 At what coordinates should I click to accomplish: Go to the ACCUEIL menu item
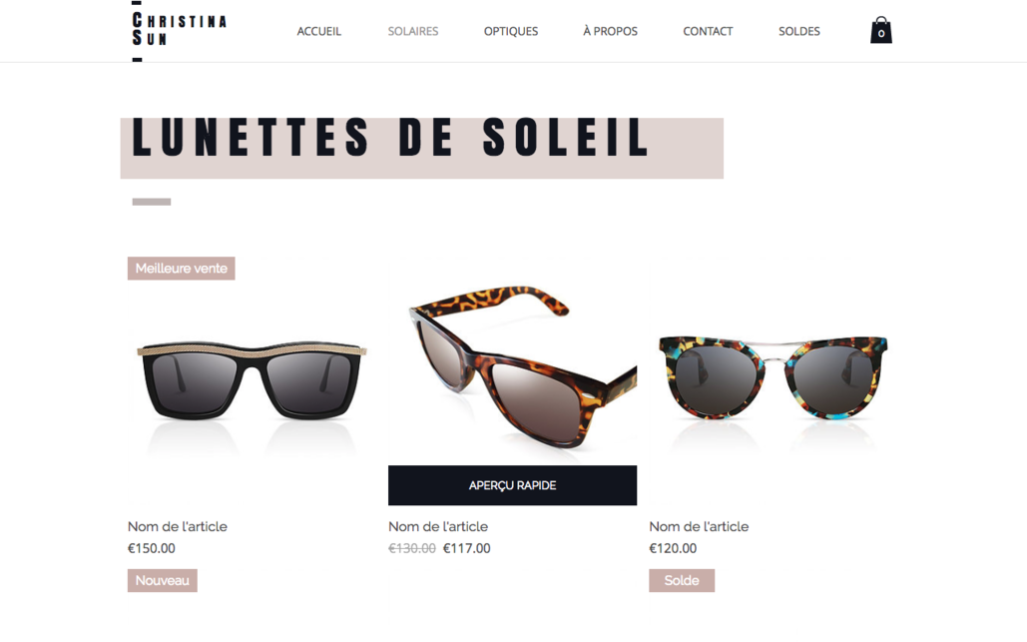click(x=319, y=31)
